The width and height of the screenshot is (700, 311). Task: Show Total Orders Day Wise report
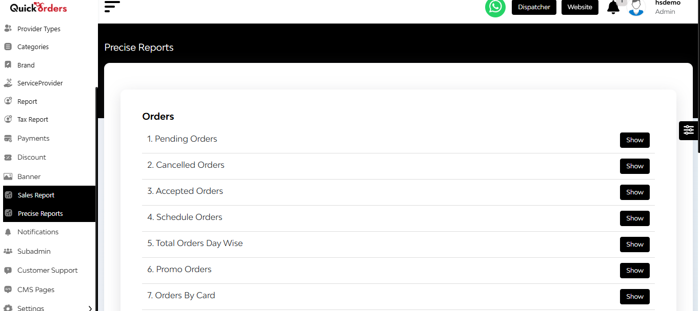pyautogui.click(x=634, y=245)
